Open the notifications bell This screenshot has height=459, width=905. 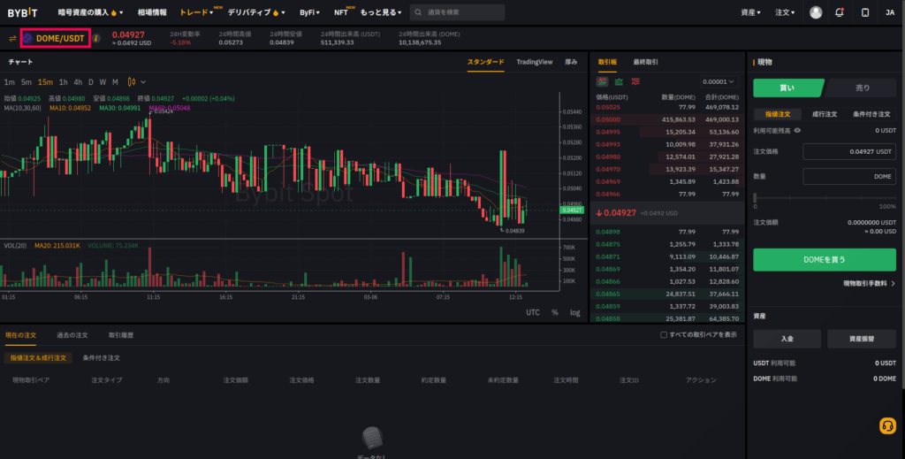click(x=840, y=12)
